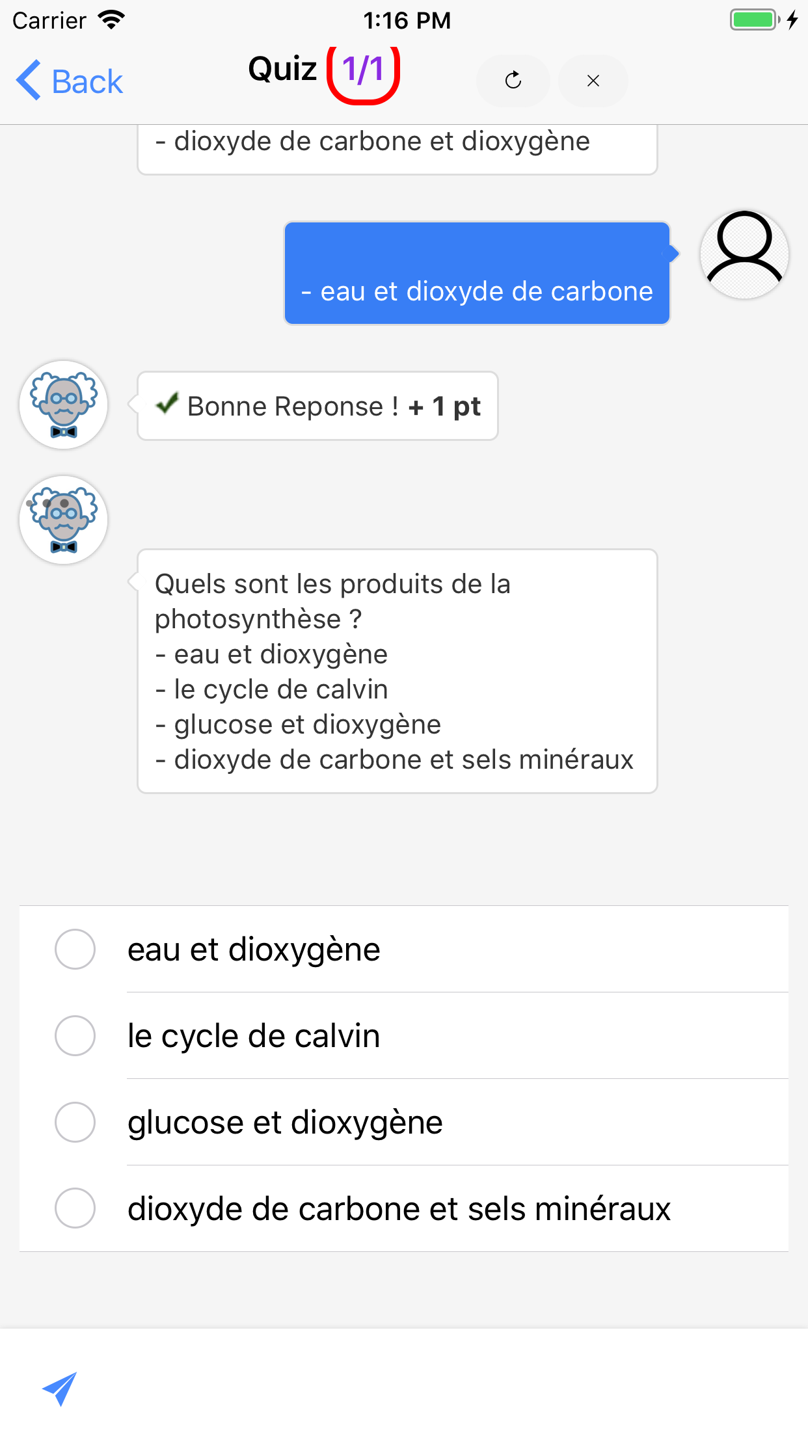
Task: Tap the green checkmark icon
Action: click(x=167, y=404)
